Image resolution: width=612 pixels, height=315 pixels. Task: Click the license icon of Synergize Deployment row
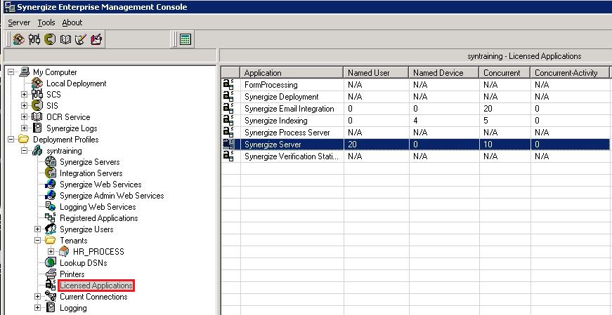228,97
